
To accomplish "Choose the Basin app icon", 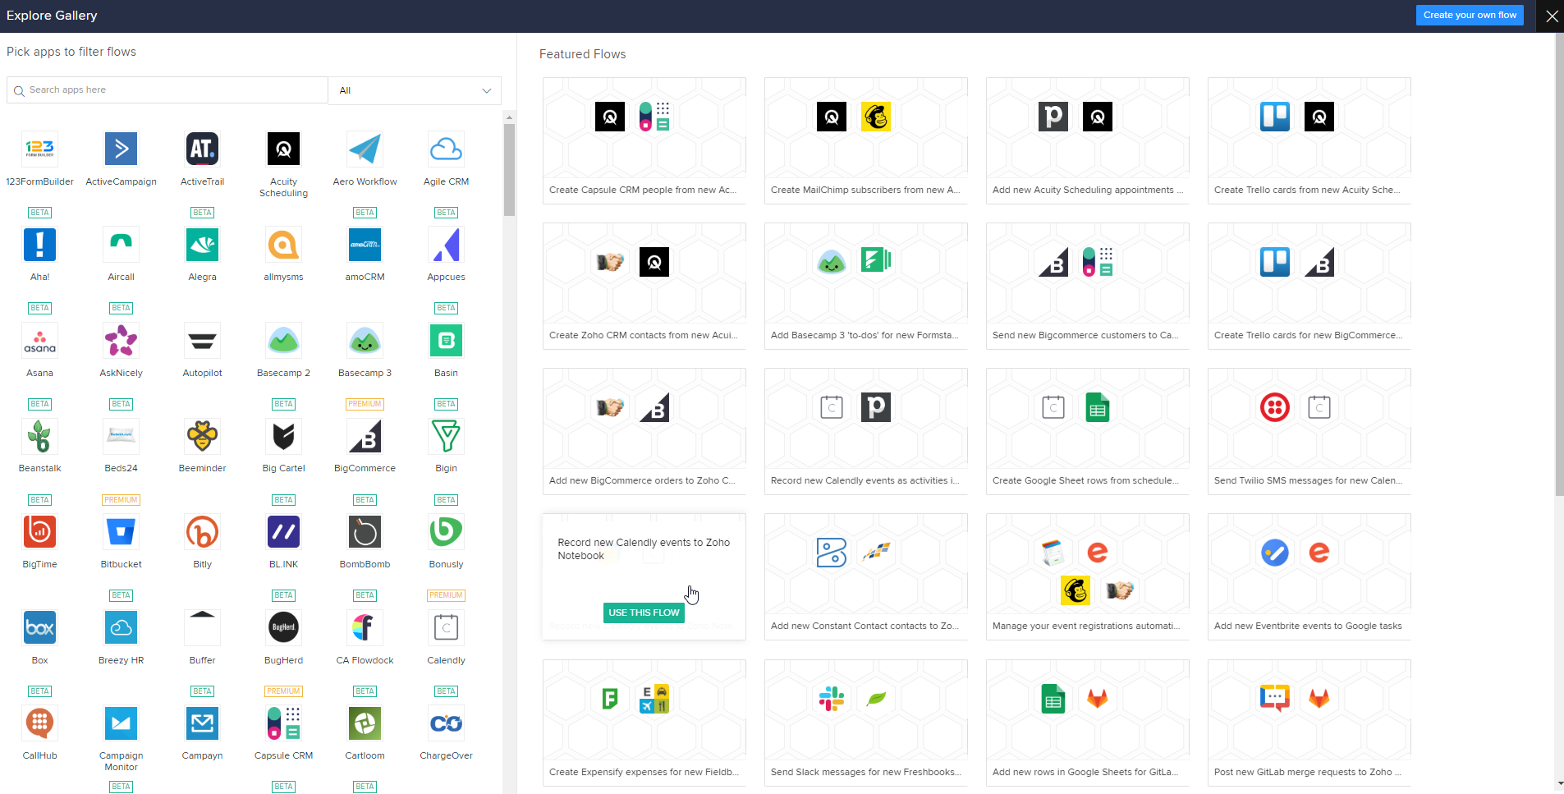I will (x=446, y=341).
